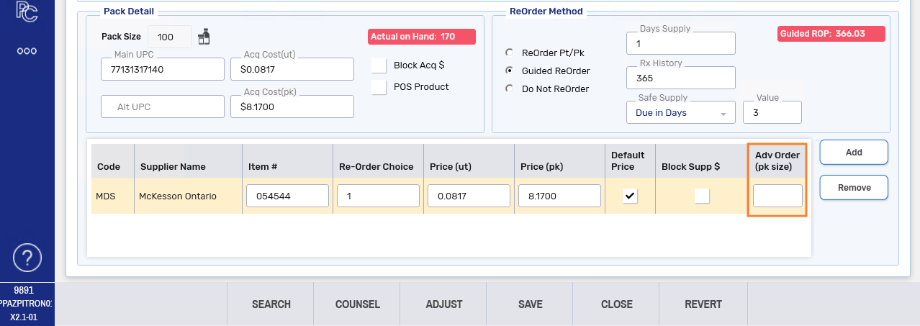The height and width of the screenshot is (326, 920).
Task: Toggle Block Supp $ checkbox in supplier row
Action: click(701, 196)
